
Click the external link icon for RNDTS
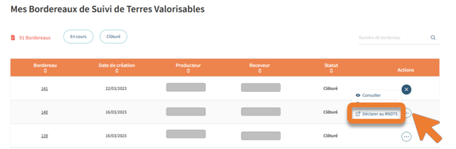point(358,114)
